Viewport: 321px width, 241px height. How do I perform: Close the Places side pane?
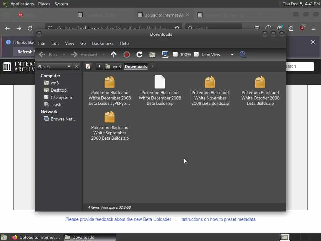(76, 67)
